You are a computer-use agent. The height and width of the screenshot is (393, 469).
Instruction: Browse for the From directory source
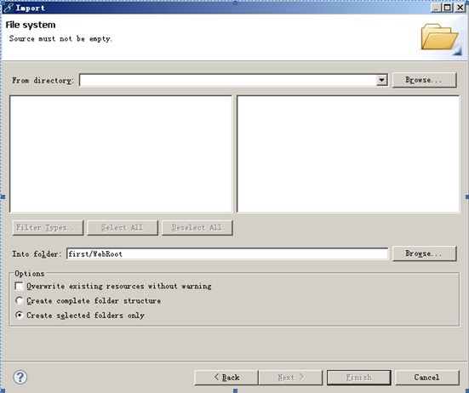click(x=425, y=80)
